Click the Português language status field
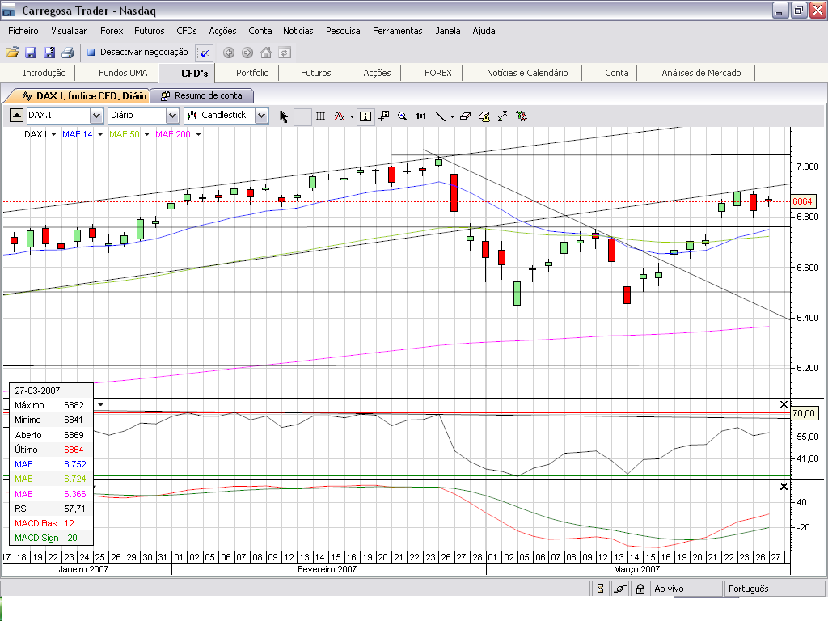This screenshot has width=828, height=621. (x=775, y=589)
